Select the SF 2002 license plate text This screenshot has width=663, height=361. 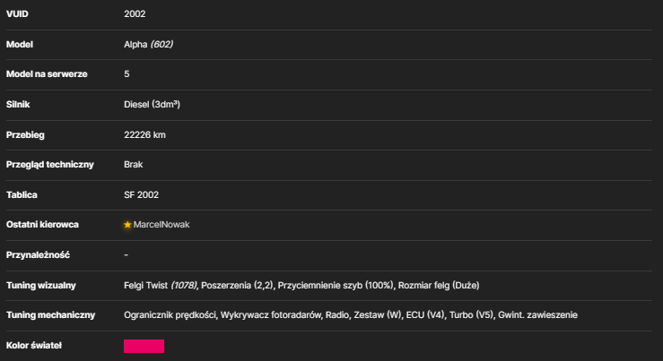tap(141, 194)
